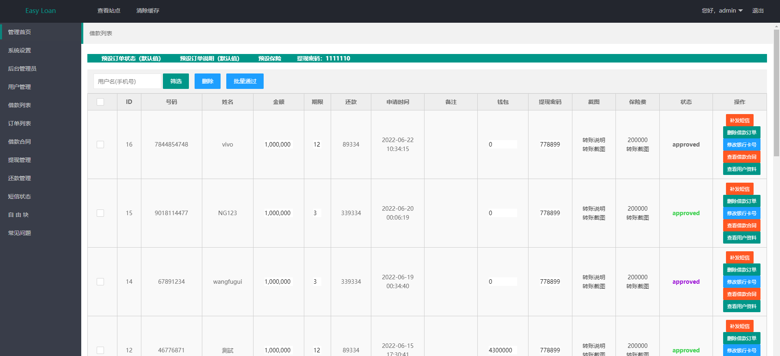Click 查看借款合同 for wangfugui's order

point(741,294)
